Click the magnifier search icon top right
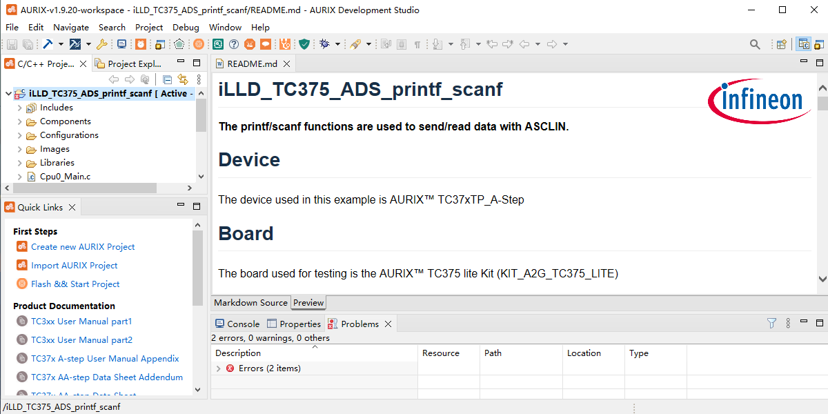This screenshot has height=414, width=828. 755,44
